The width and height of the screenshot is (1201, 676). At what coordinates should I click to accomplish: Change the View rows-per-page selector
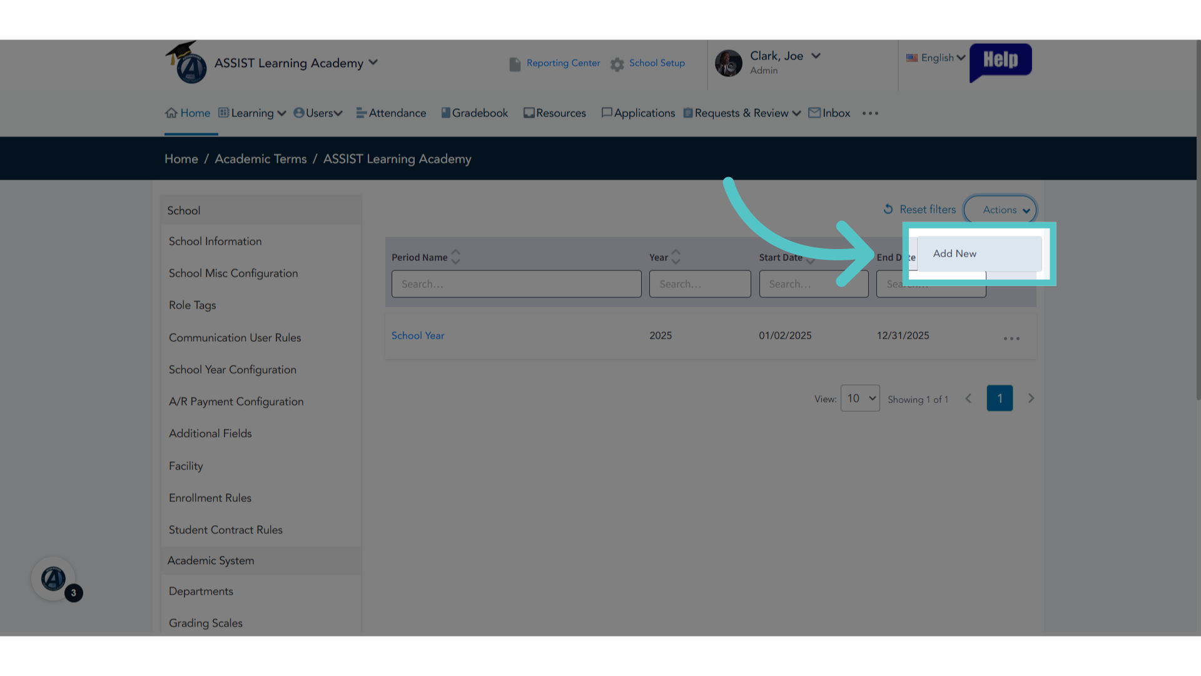(x=860, y=398)
